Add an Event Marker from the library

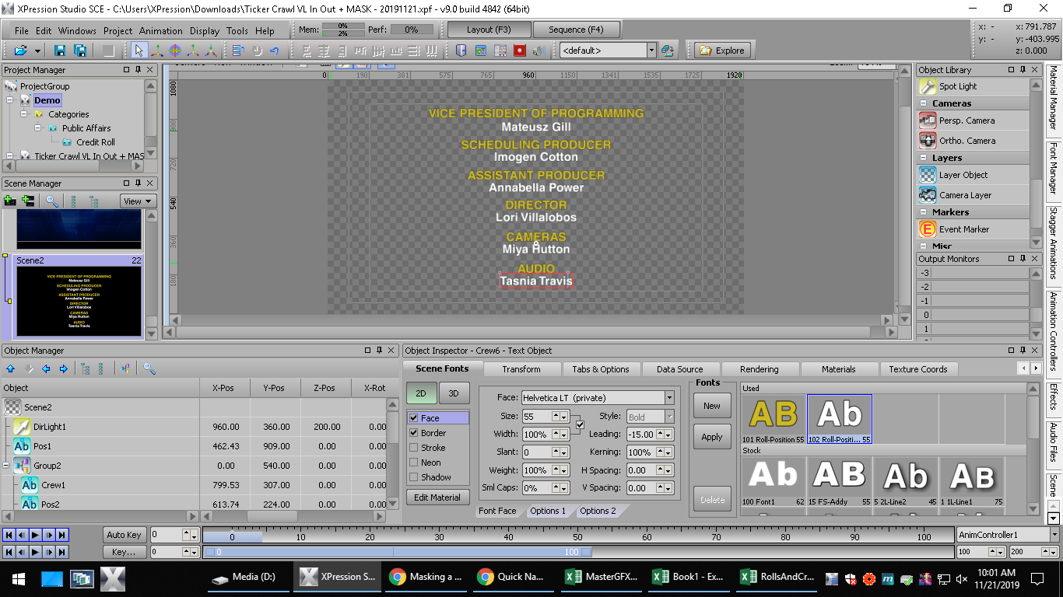coord(928,229)
